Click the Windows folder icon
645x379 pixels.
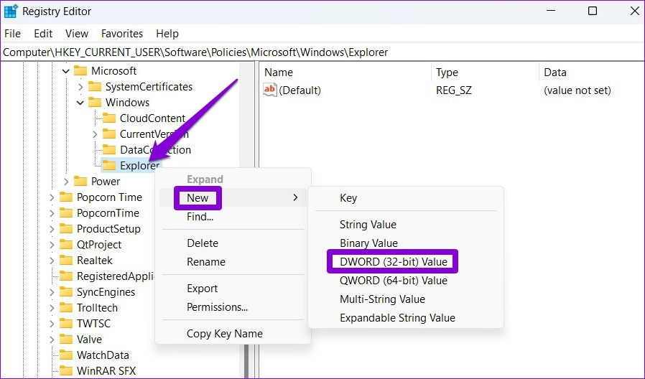click(95, 103)
